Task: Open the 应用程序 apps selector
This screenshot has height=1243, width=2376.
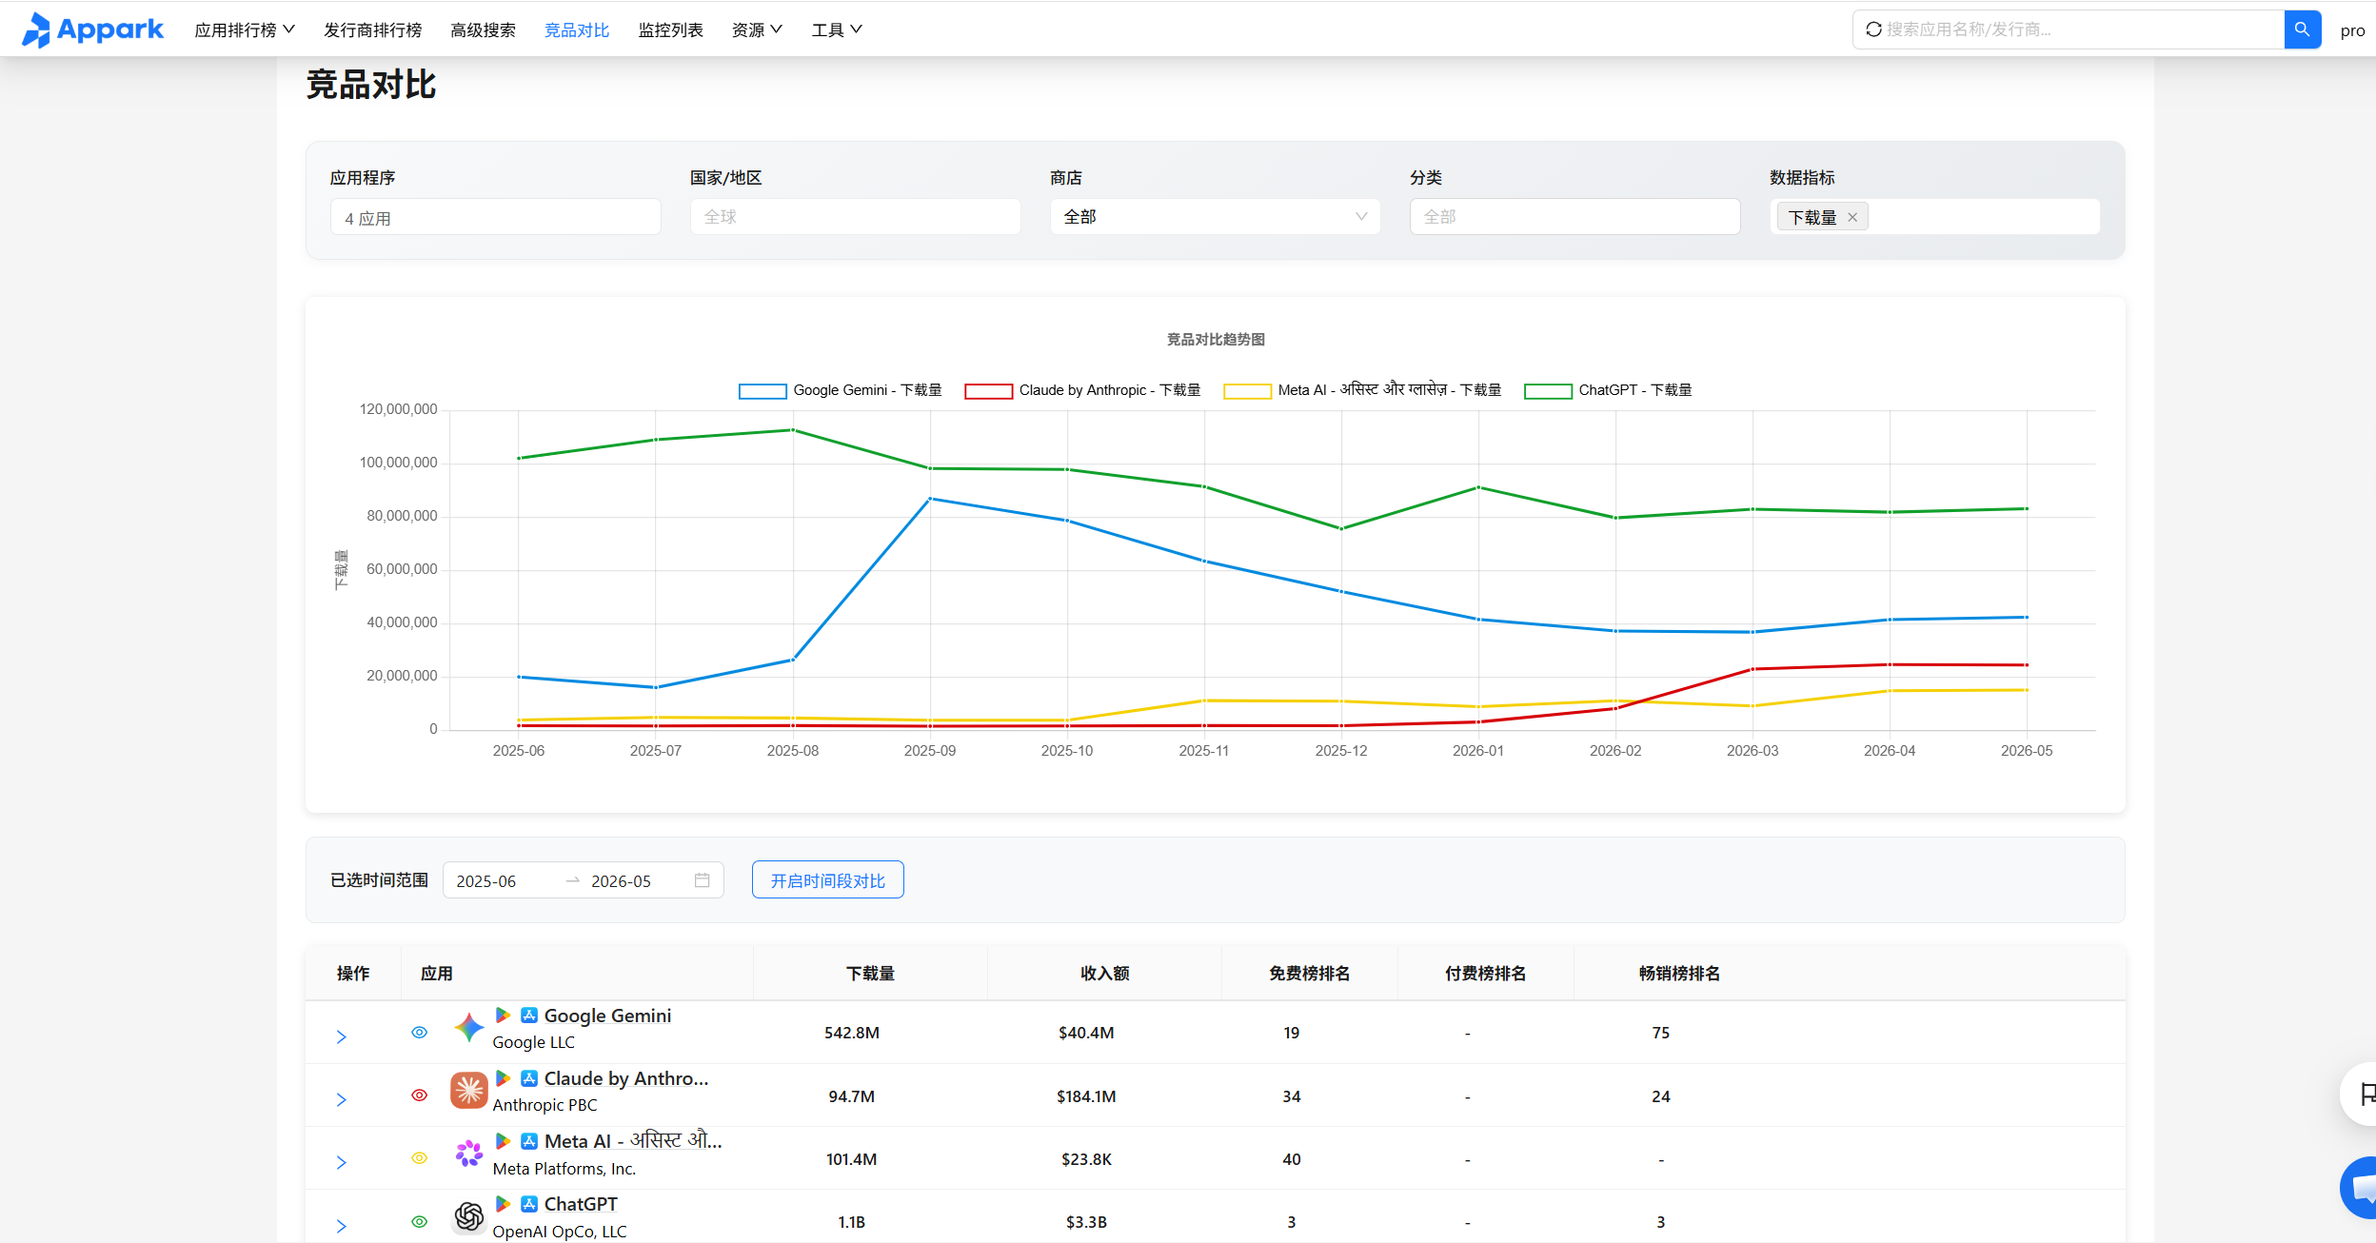Action: [x=495, y=217]
